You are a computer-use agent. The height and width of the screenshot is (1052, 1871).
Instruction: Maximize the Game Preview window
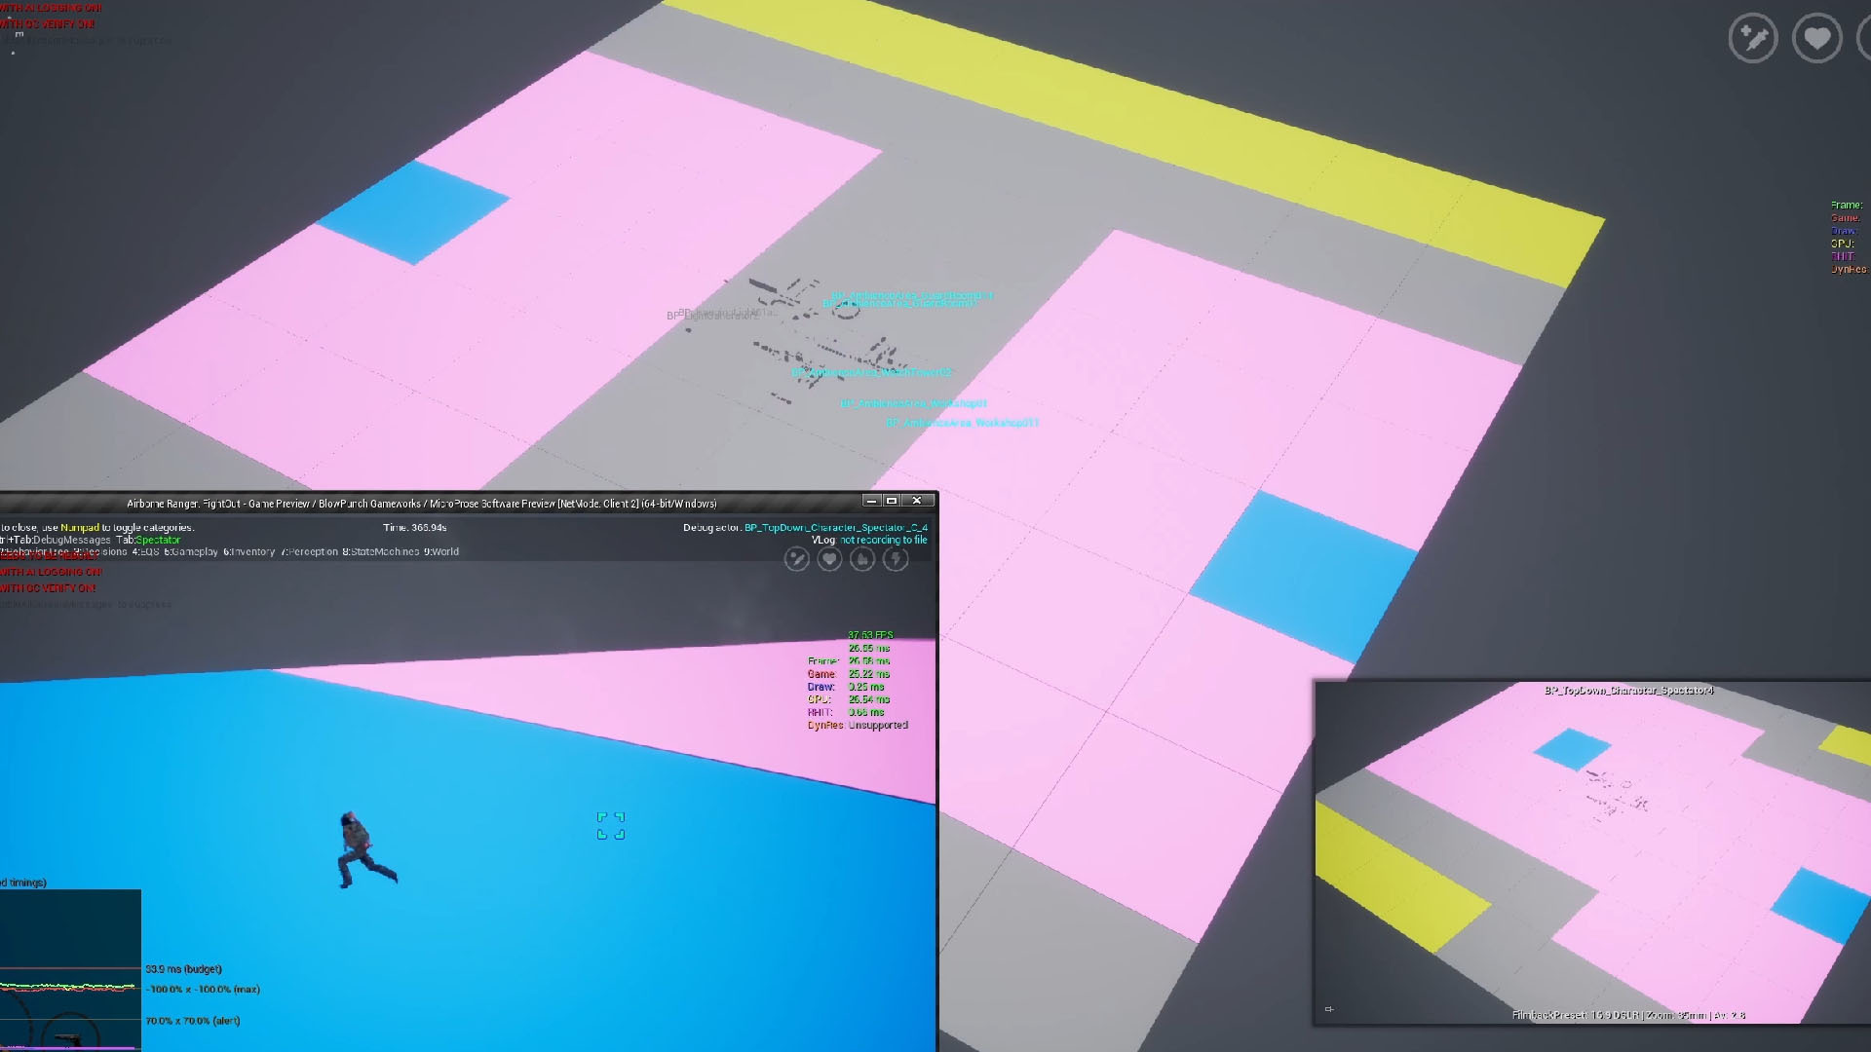pyautogui.click(x=892, y=501)
